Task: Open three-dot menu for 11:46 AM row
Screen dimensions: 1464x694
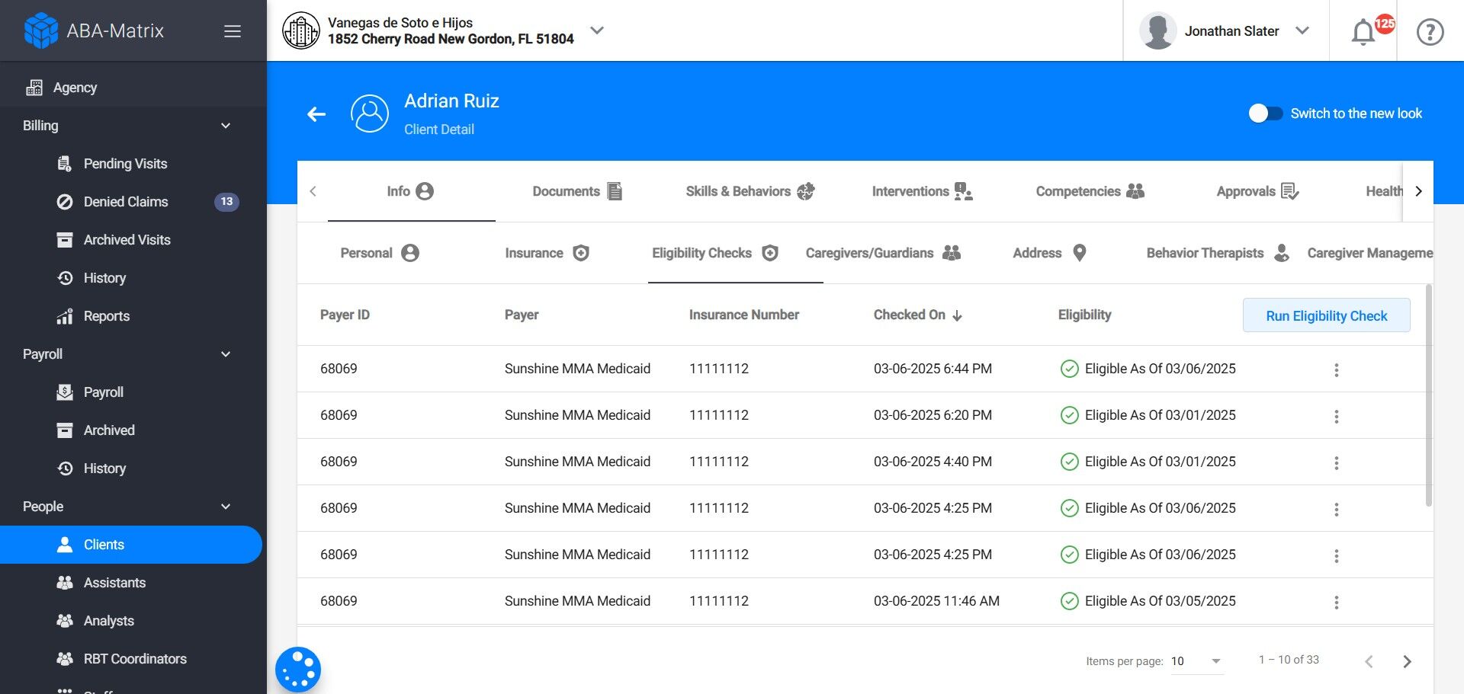Action: (x=1336, y=602)
